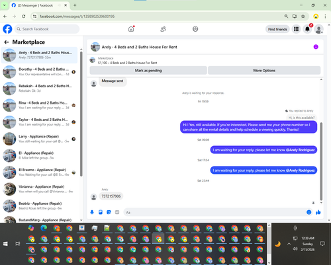Open the account profile menu
331x265 pixels.
(x=319, y=29)
